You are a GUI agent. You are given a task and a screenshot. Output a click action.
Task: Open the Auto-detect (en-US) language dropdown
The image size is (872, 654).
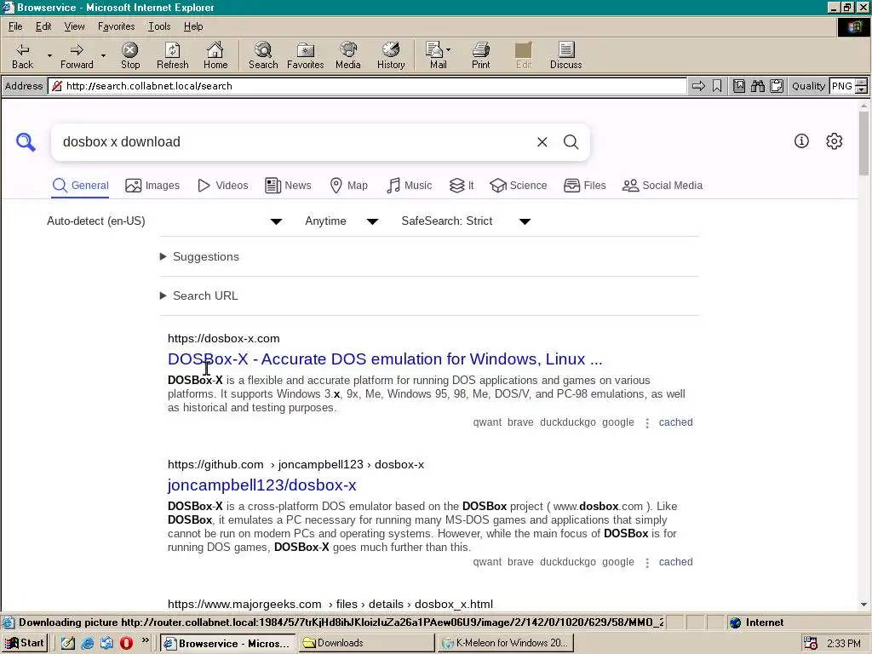tap(164, 221)
